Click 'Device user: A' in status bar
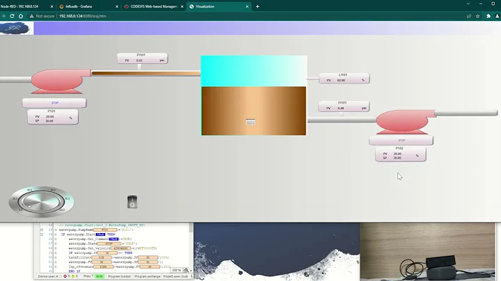 [x=48, y=276]
